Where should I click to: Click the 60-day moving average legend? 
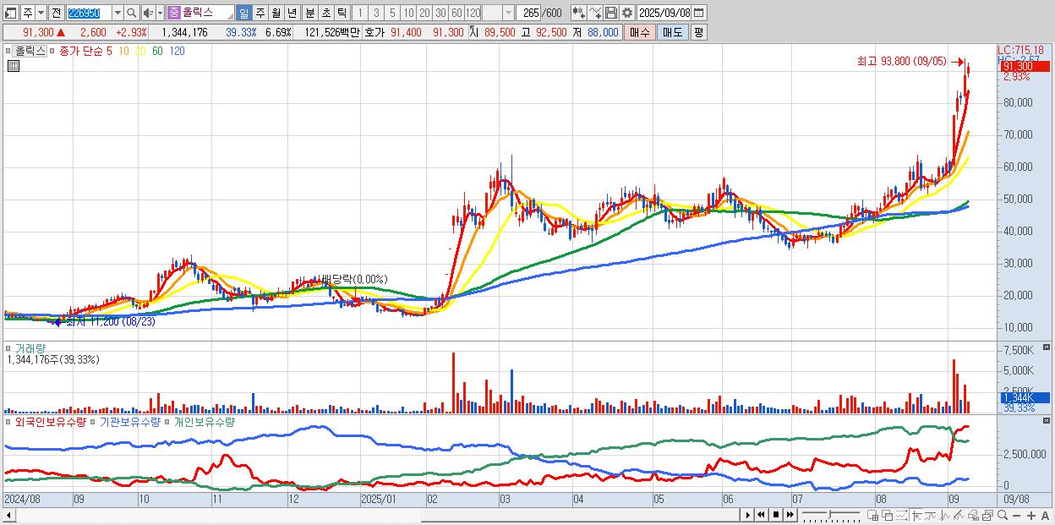coord(157,51)
